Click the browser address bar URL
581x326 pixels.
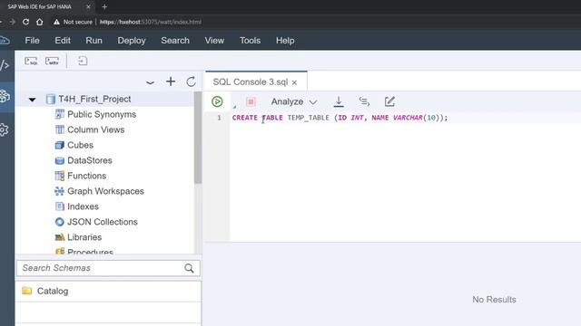point(151,22)
